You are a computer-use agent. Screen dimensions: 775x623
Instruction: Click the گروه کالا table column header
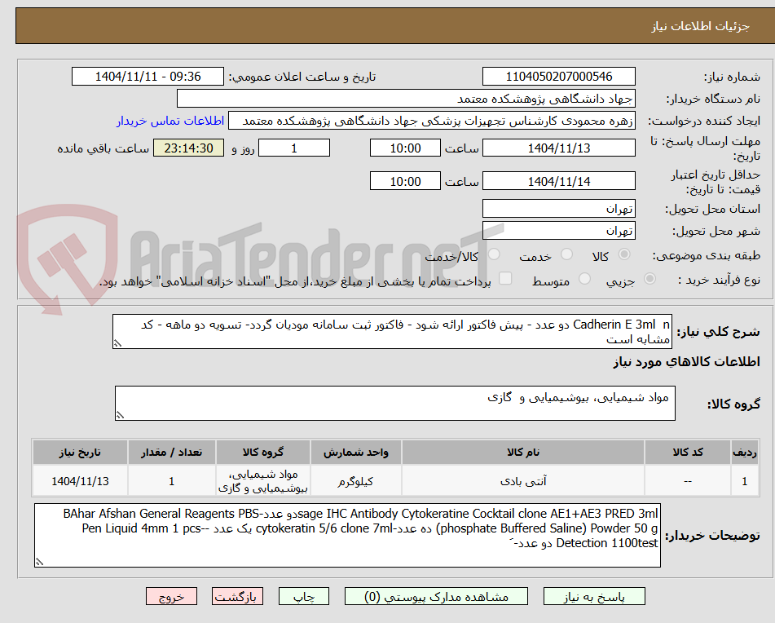(x=263, y=453)
